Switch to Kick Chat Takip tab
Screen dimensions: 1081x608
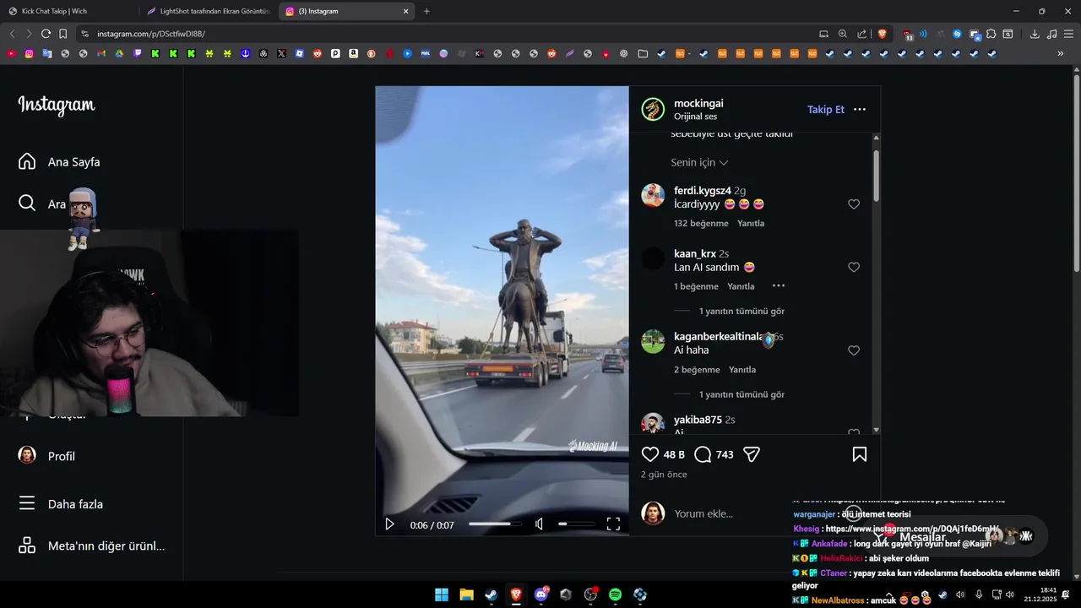[x=69, y=11]
